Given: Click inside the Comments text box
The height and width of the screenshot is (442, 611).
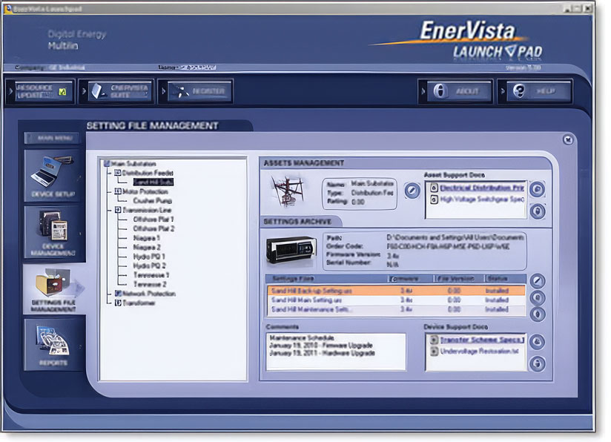Looking at the screenshot, I should pyautogui.click(x=336, y=351).
